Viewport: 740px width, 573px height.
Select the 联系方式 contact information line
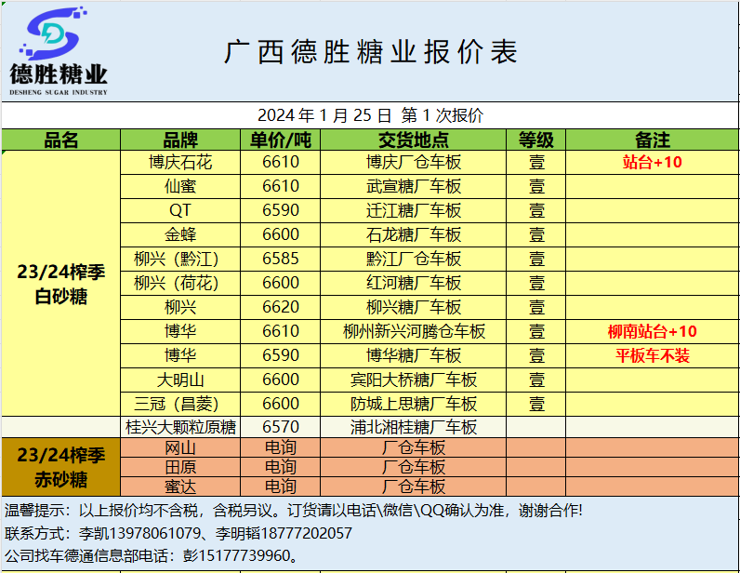click(x=178, y=533)
